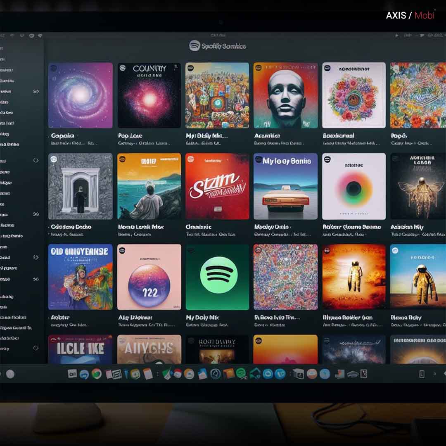Open the purple spiral galaxy playlist cover
Viewport: 446px width, 446px height.
(x=81, y=95)
